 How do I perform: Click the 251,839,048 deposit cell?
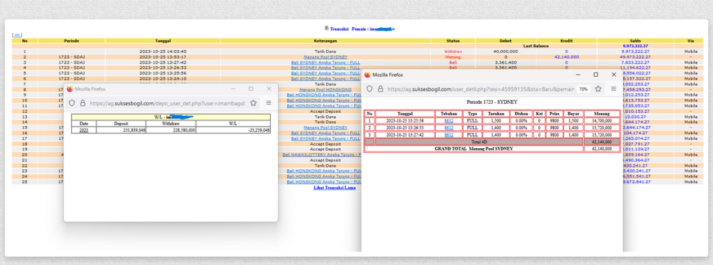point(121,130)
